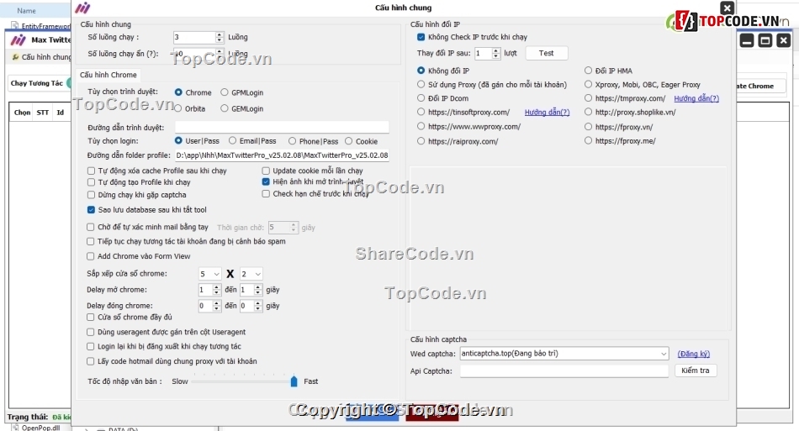The height and width of the screenshot is (431, 799).
Task: Check Tiếp tục chạy tương tác tài khoản spam
Action: tap(91, 241)
